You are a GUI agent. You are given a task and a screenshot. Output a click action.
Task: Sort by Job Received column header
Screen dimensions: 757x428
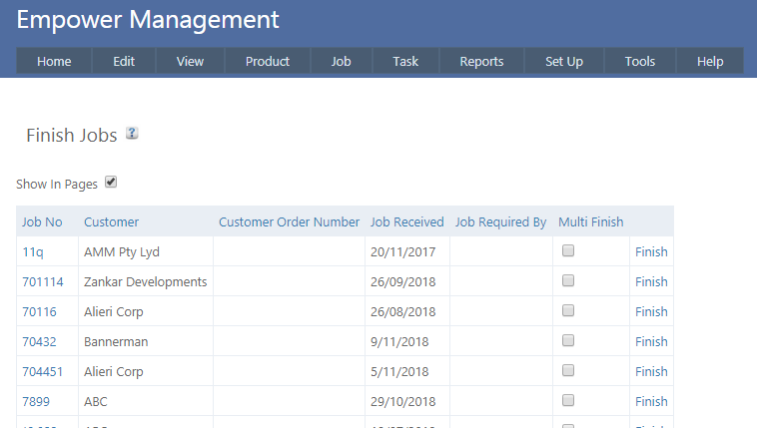pos(406,221)
